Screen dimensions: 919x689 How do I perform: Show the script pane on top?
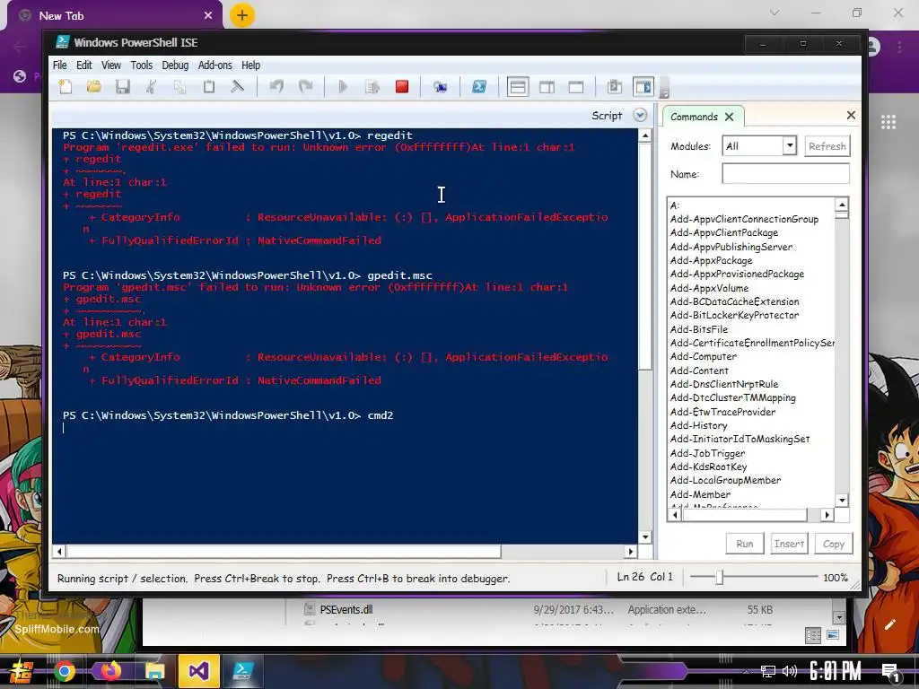[x=518, y=87]
